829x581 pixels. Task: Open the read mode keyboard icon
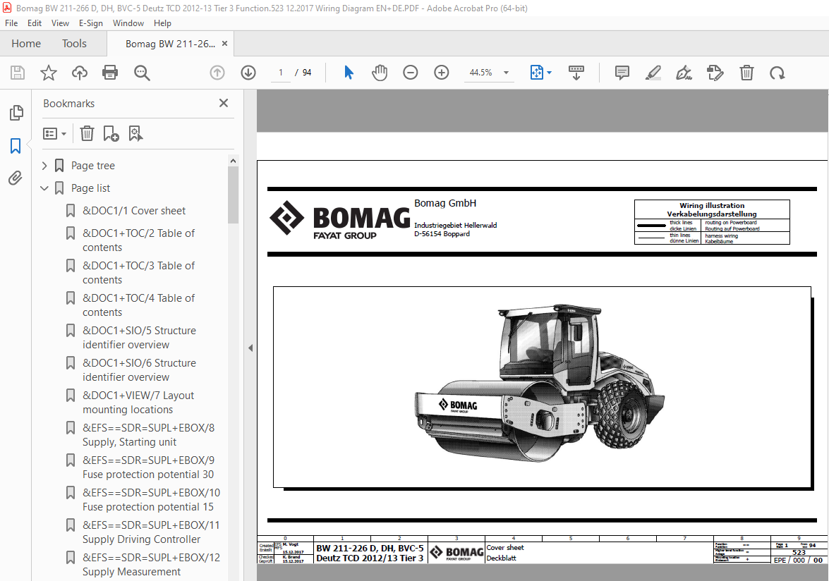tap(576, 73)
